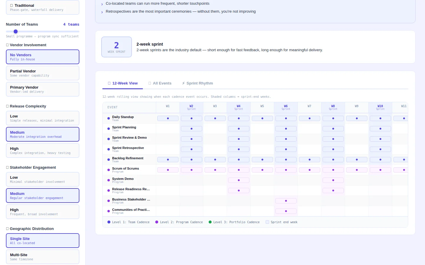The height and width of the screenshot is (265, 425).
Task: Click the System Demo marker in W4
Action: [238, 180]
